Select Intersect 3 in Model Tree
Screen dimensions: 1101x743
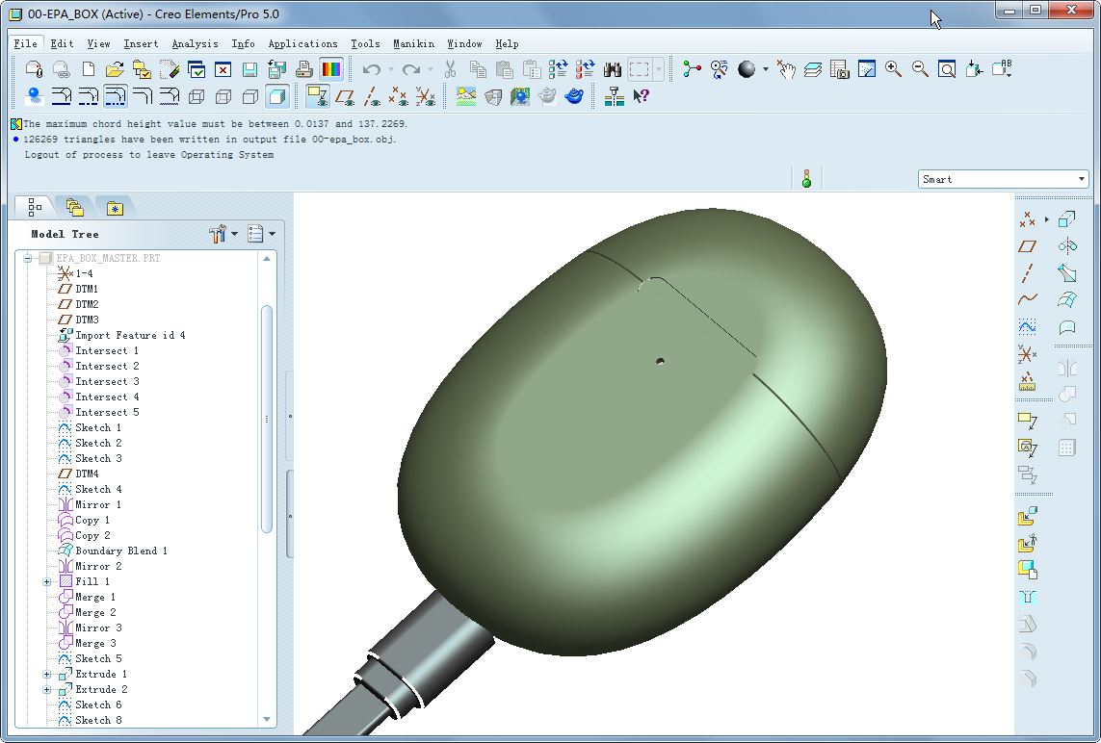[x=107, y=382]
